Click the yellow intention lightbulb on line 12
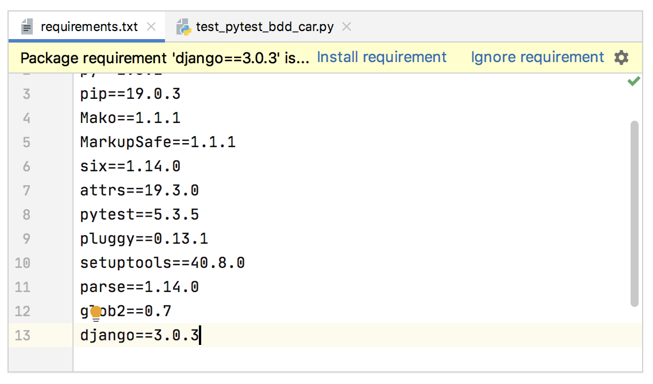The width and height of the screenshot is (653, 384). [x=96, y=313]
